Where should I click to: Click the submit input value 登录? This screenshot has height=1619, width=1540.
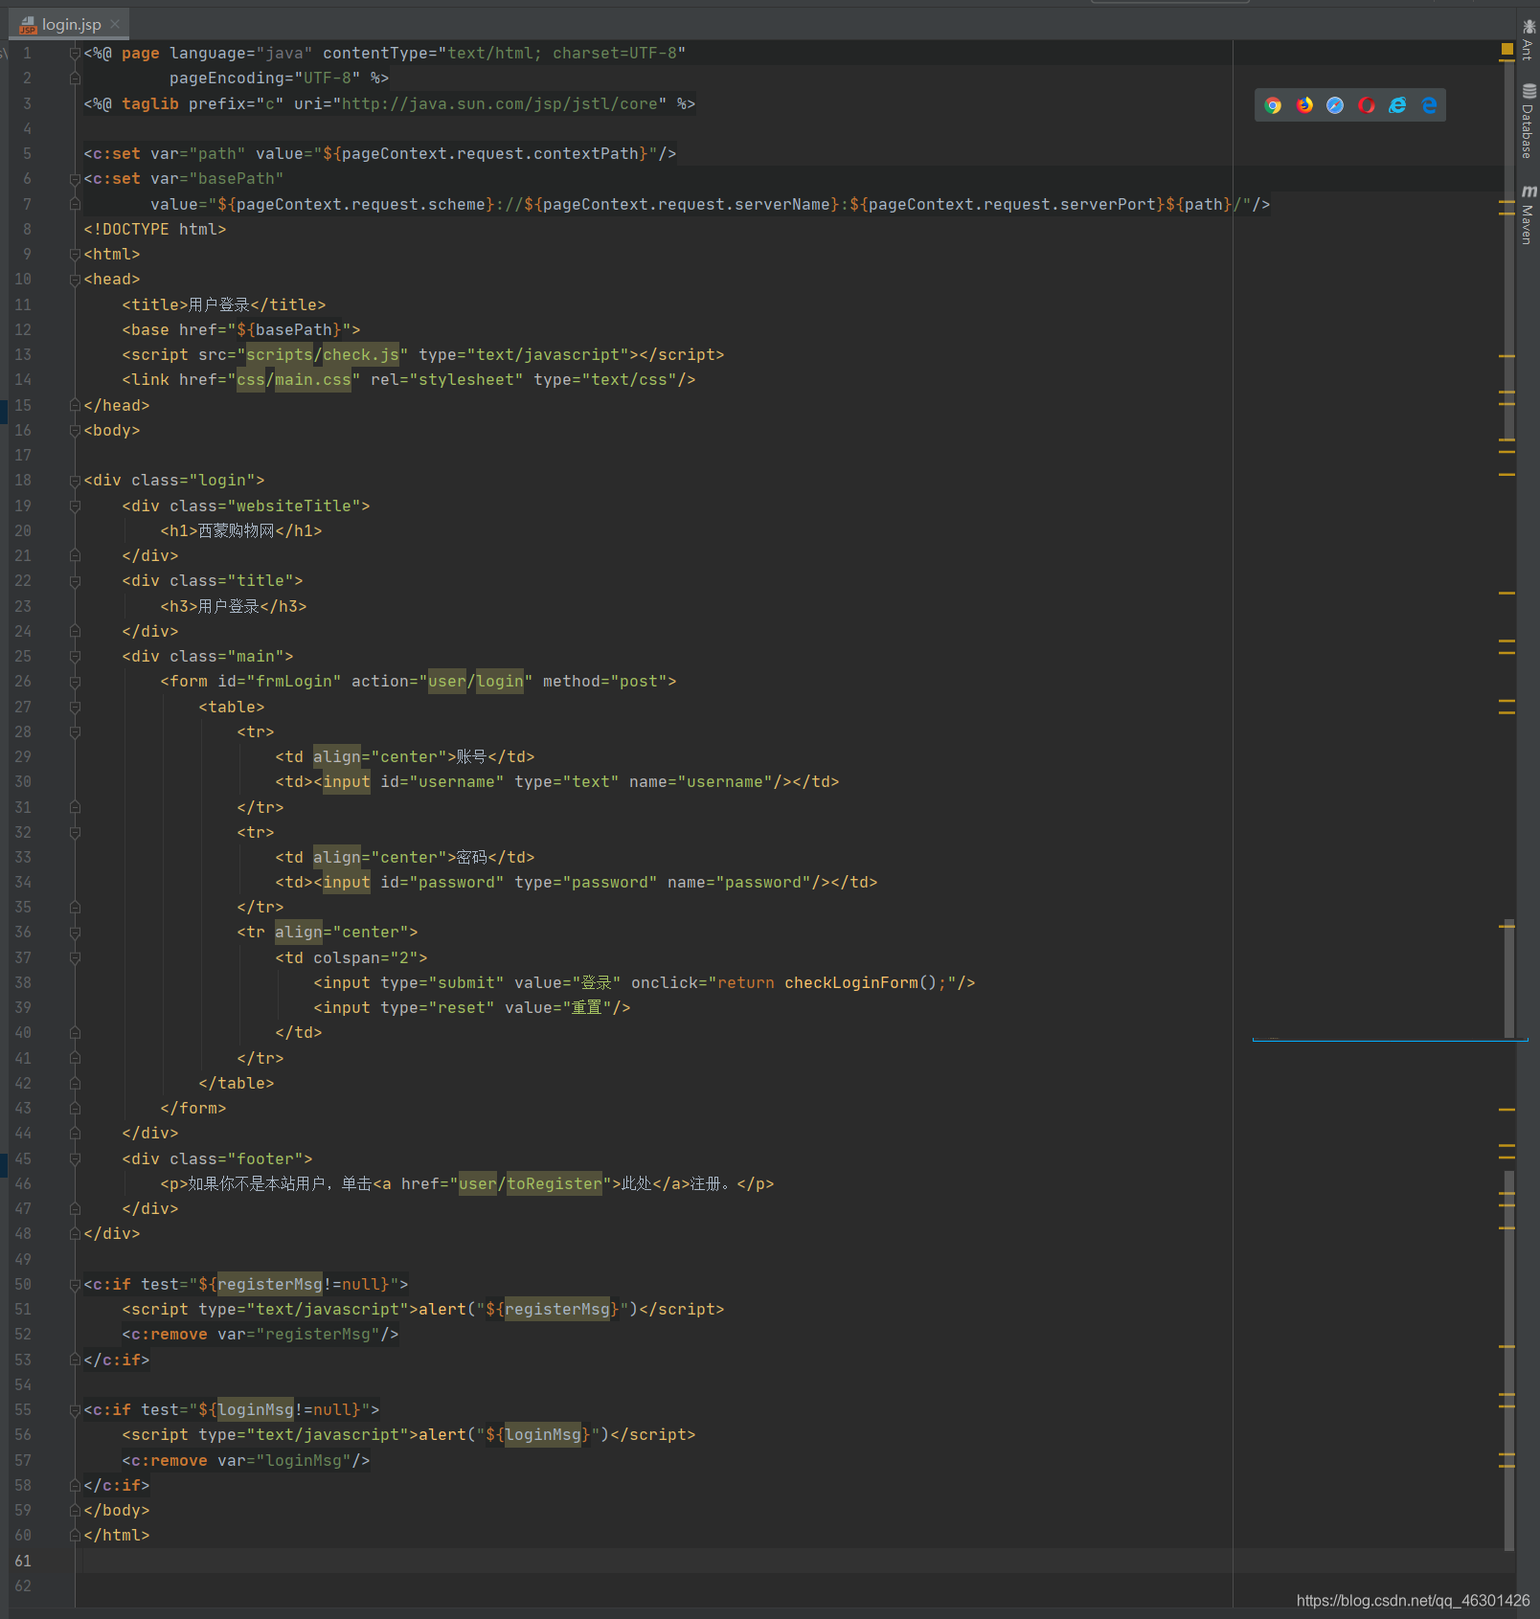[596, 983]
